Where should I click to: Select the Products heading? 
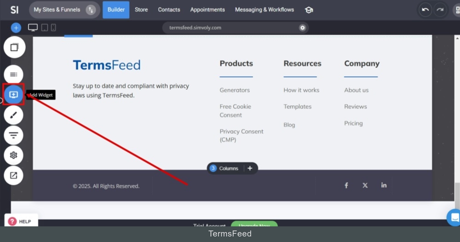click(236, 63)
